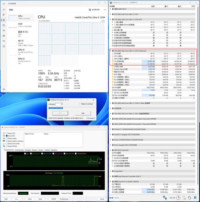The width and height of the screenshot is (200, 202).
Task: Expand PresentMon sensor section
Action: (x=111, y=171)
